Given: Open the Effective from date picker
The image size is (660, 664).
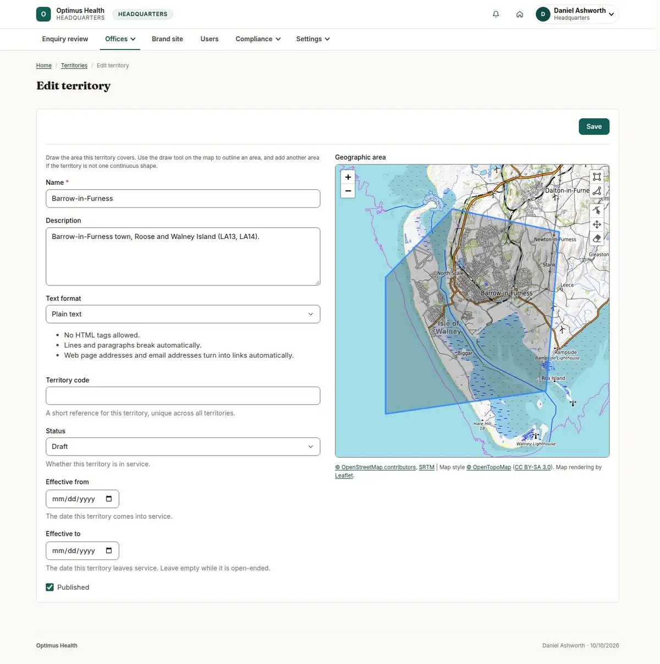Looking at the screenshot, I should [109, 499].
